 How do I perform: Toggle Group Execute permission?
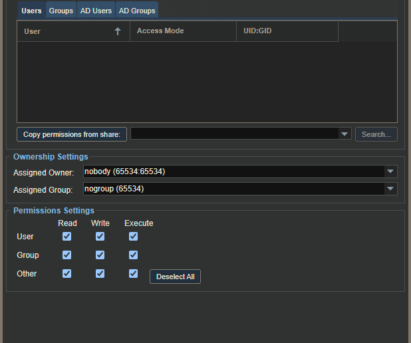(134, 255)
